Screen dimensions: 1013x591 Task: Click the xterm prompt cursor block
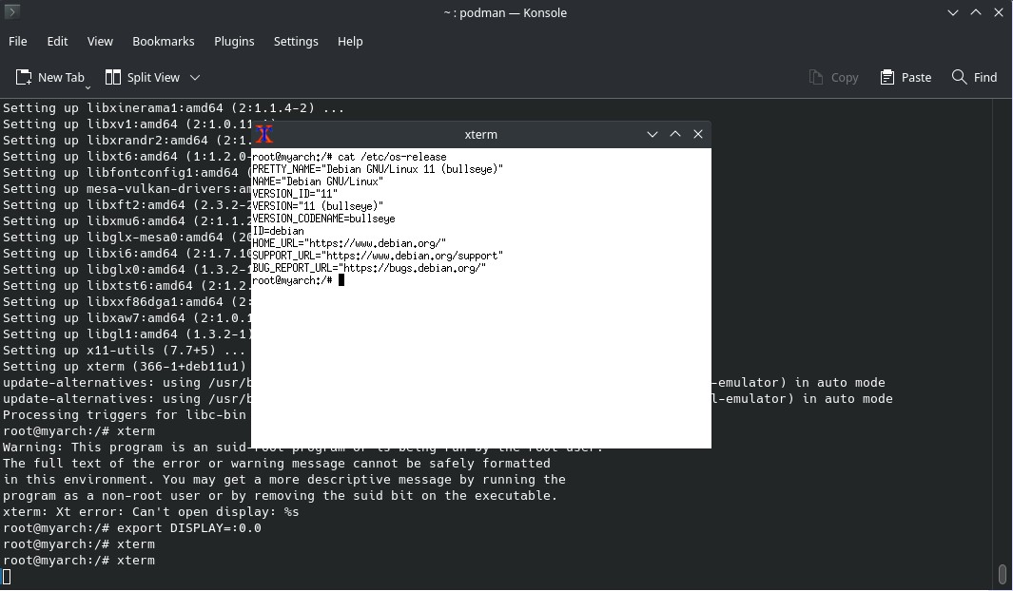click(341, 280)
